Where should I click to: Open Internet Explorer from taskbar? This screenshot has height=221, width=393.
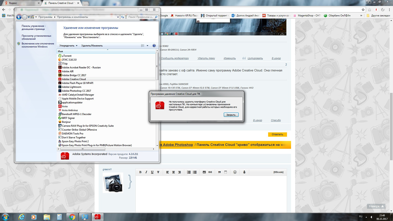click(21, 217)
